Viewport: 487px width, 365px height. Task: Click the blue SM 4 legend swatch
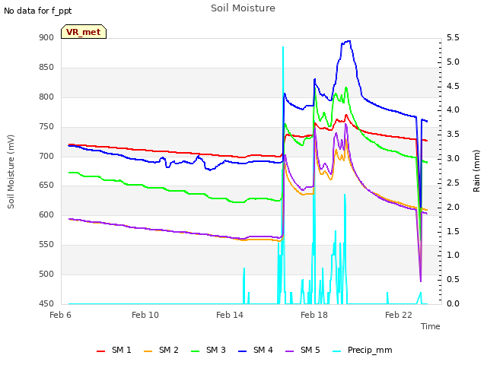[242, 351]
